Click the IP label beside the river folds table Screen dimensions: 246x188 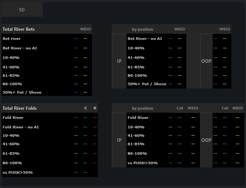[x=119, y=140]
